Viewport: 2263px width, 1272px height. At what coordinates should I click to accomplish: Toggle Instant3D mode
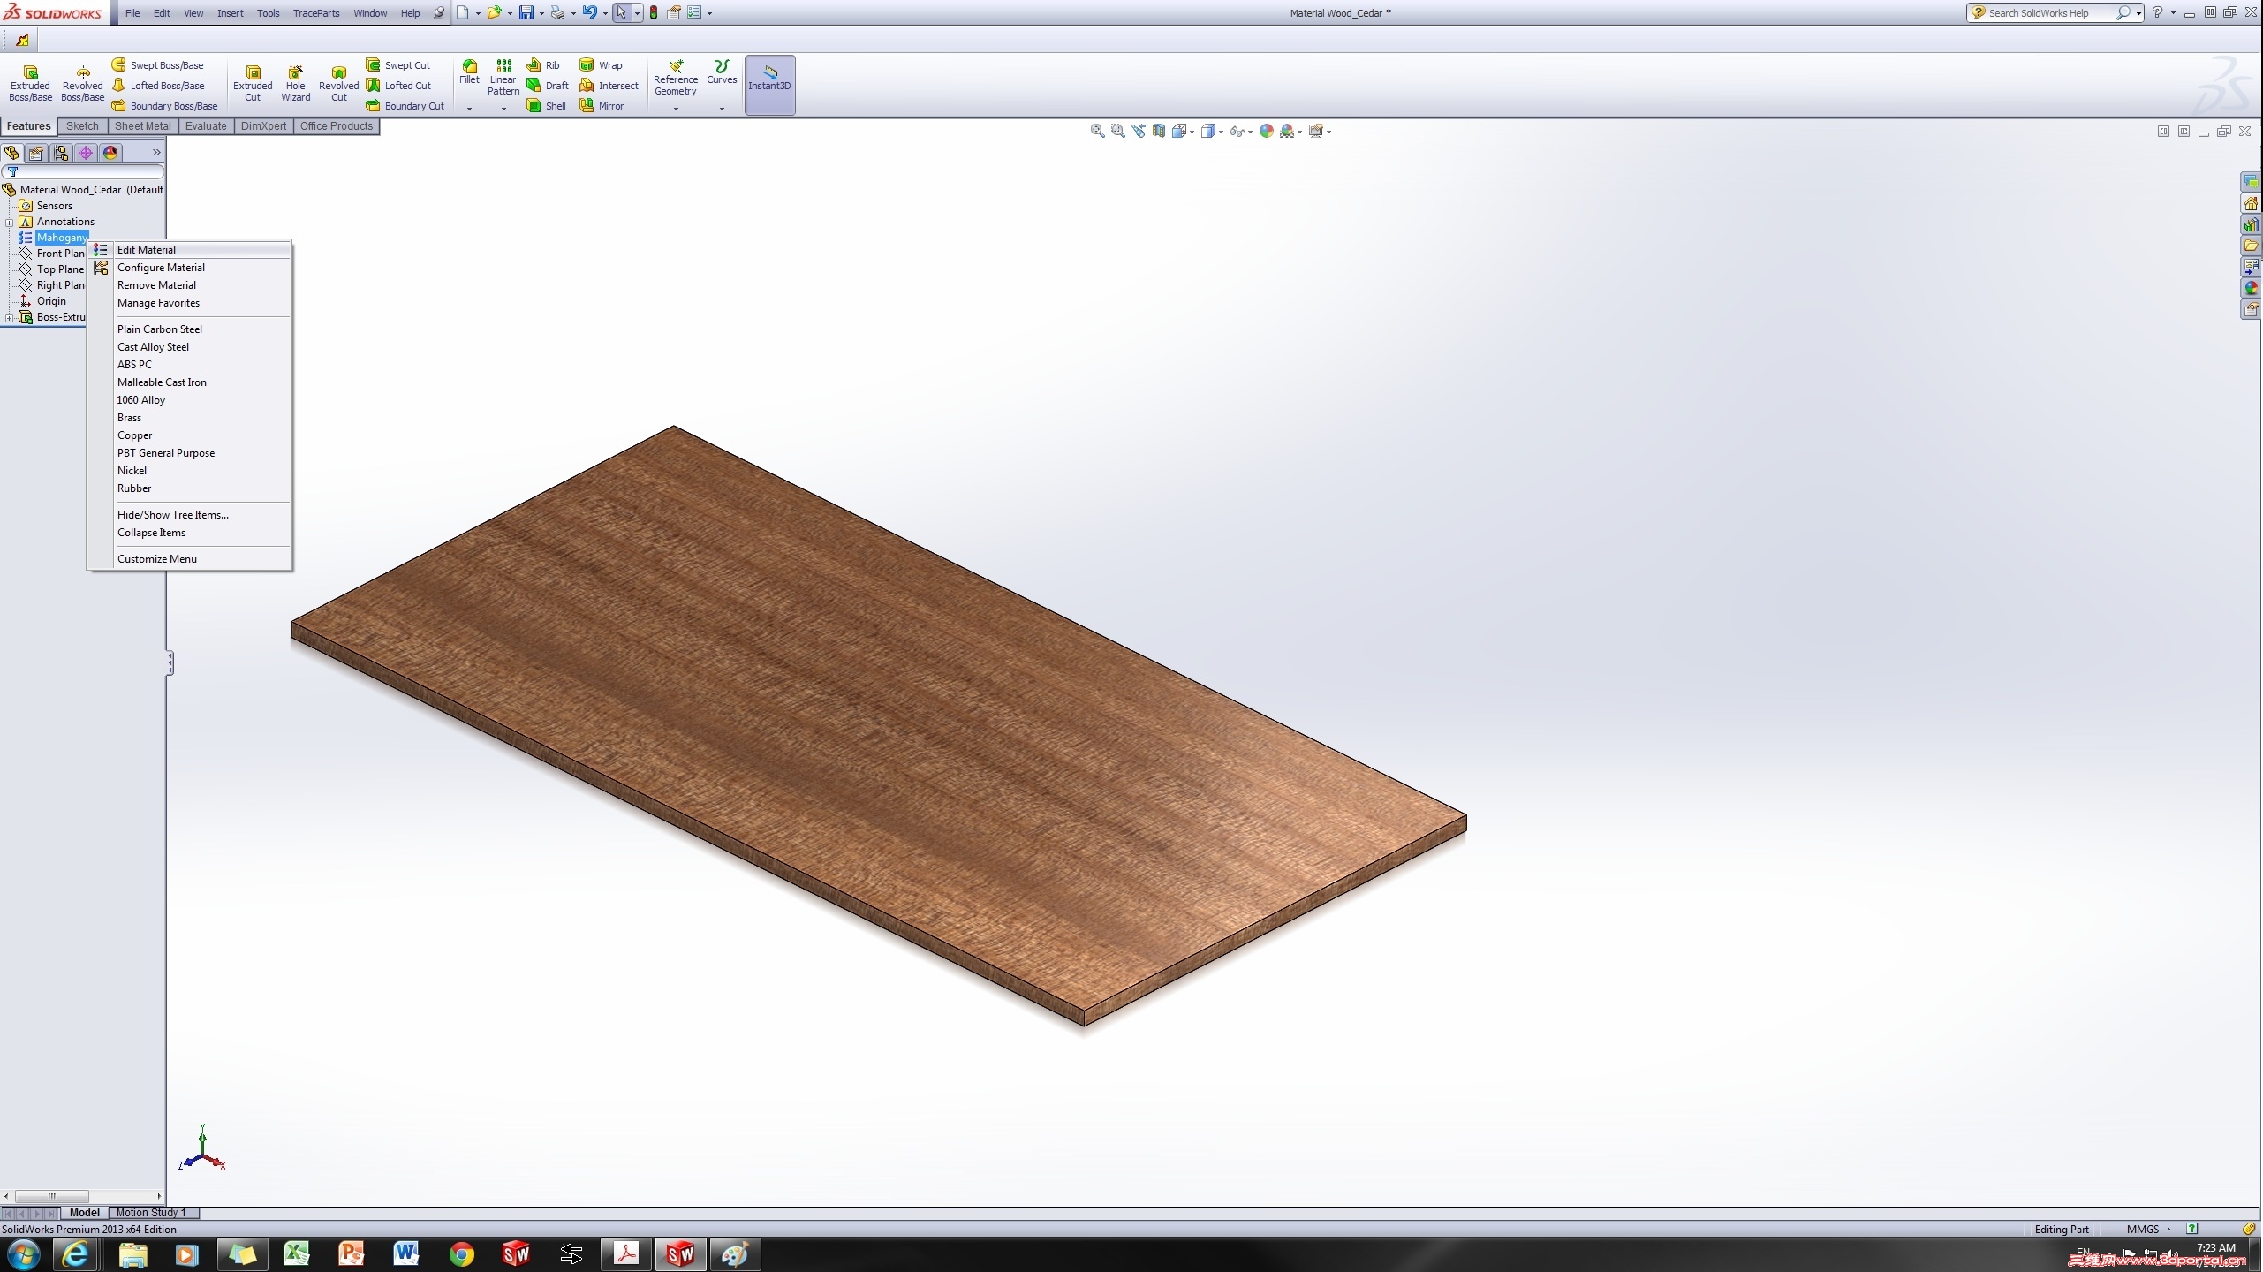(769, 85)
